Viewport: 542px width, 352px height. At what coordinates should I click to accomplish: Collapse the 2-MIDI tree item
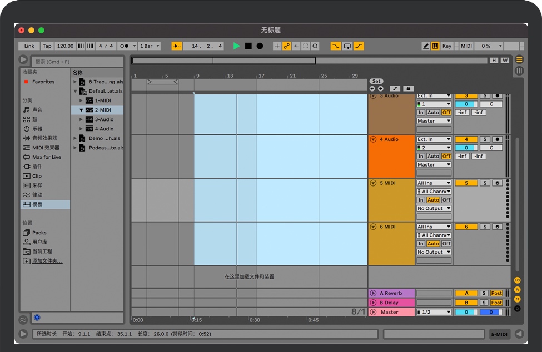point(81,110)
